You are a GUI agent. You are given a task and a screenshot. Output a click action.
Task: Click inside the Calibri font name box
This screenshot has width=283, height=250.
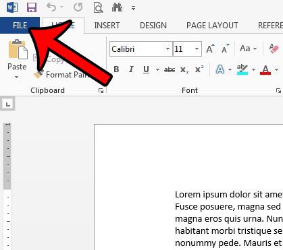pyautogui.click(x=137, y=49)
